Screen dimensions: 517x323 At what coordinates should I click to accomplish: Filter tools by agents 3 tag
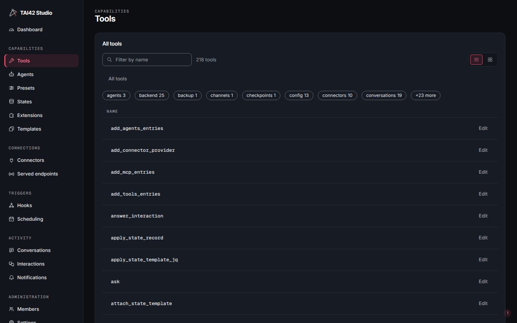(116, 95)
